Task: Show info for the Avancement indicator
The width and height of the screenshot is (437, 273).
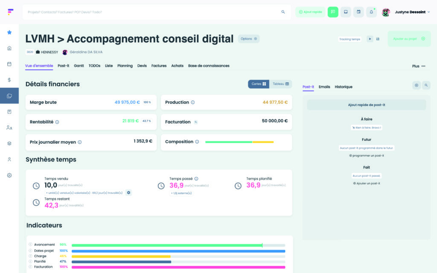Action: [x=30, y=244]
